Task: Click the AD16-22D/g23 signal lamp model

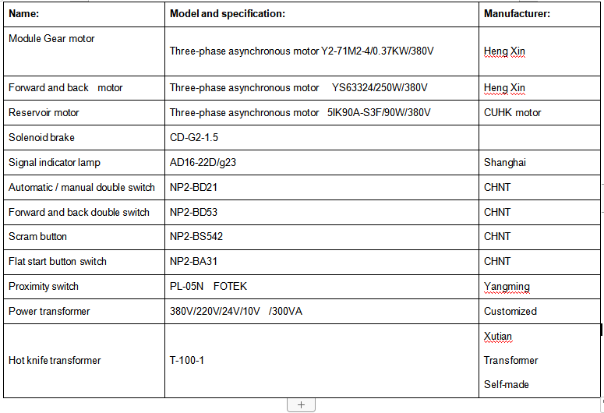Action: pos(203,163)
